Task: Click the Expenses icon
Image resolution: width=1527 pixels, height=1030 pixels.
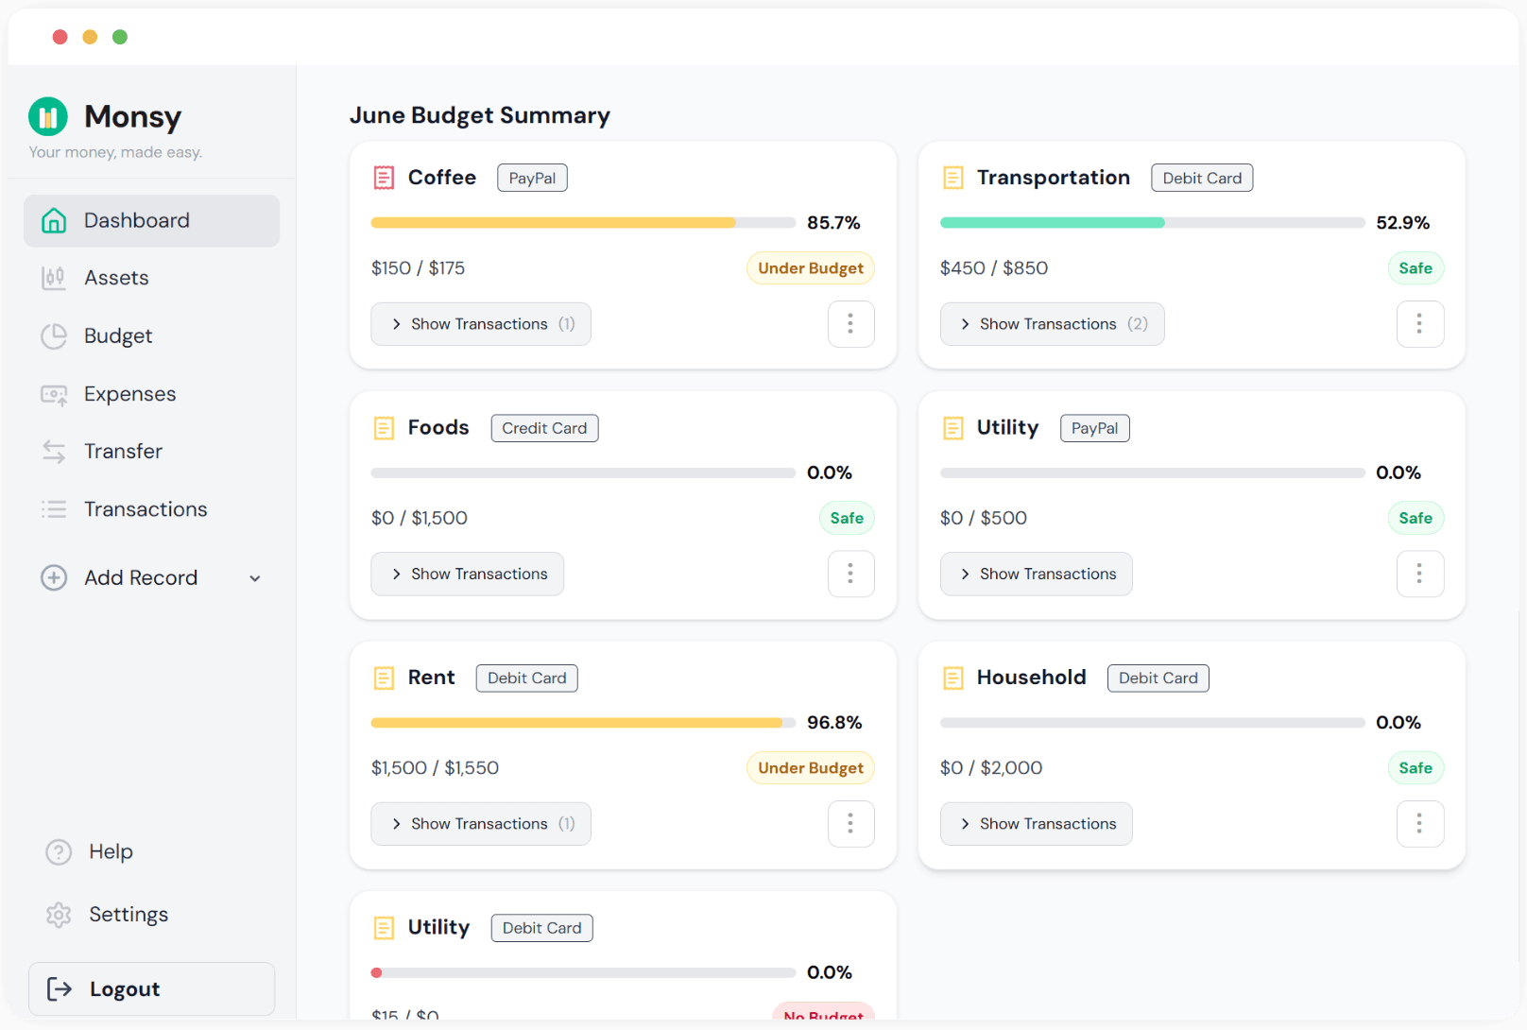Action: click(x=54, y=393)
